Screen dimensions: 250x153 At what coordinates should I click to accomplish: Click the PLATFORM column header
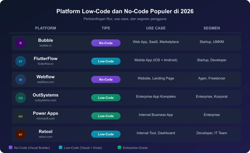[x=46, y=28]
